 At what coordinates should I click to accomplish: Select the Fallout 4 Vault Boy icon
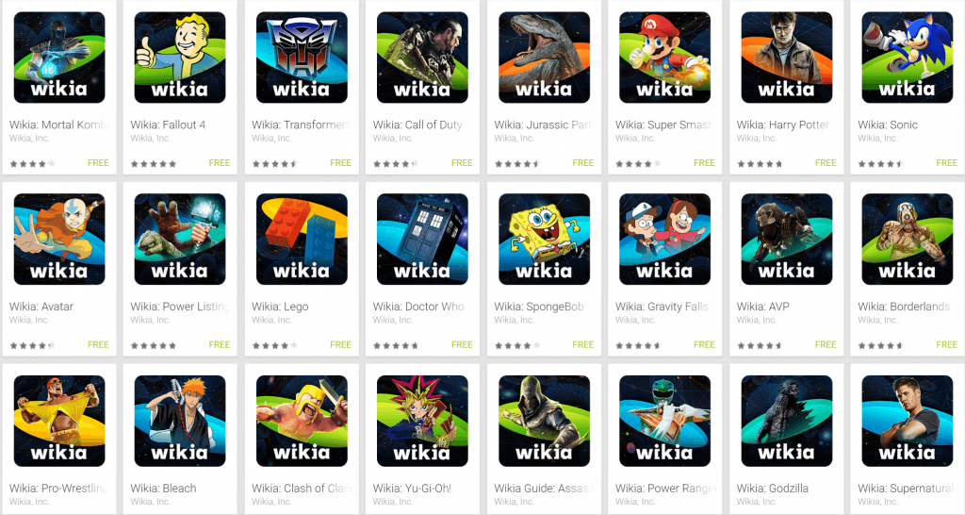point(180,58)
